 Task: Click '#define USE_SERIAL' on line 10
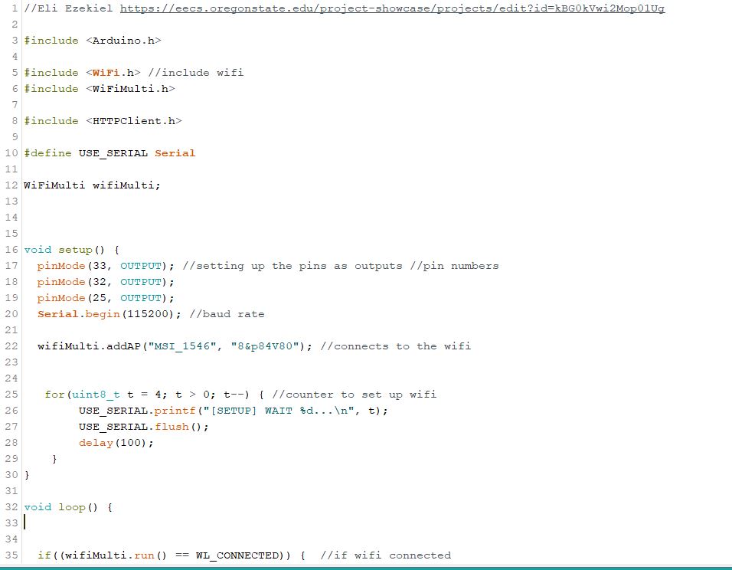coord(86,153)
